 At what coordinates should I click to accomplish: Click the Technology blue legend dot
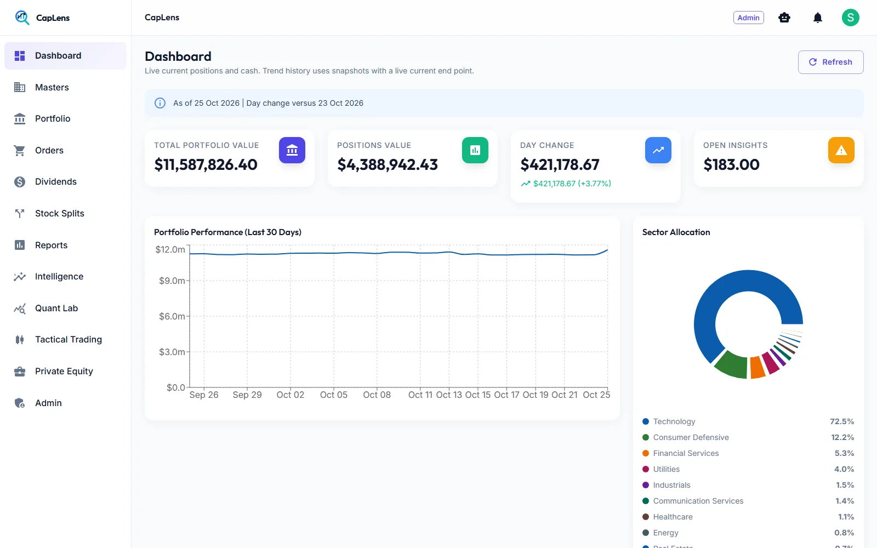tap(646, 421)
